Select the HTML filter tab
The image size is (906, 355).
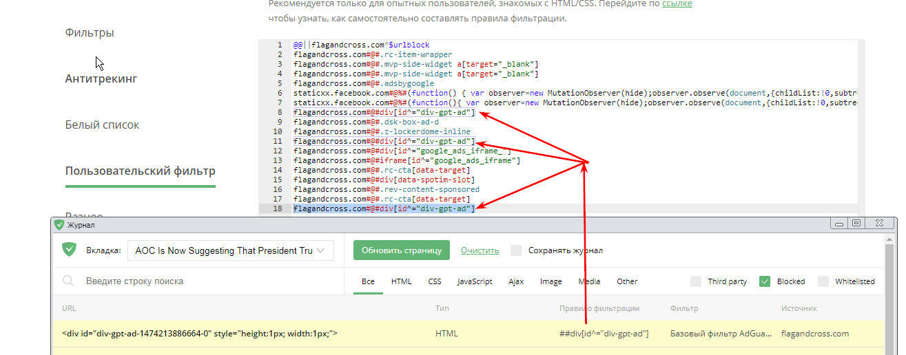pyautogui.click(x=402, y=281)
